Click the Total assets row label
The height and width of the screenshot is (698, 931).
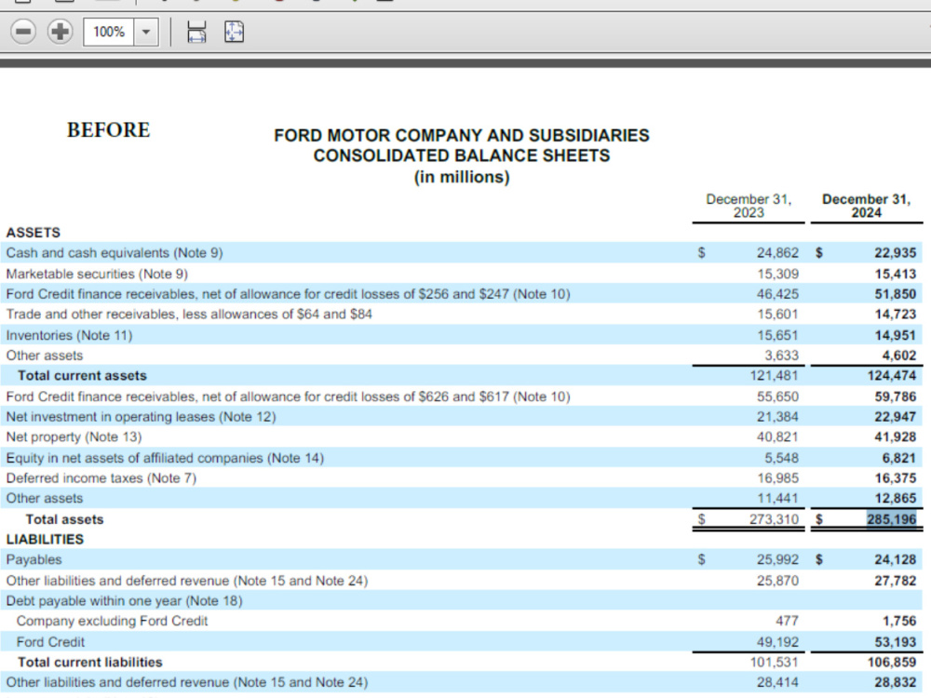[65, 519]
